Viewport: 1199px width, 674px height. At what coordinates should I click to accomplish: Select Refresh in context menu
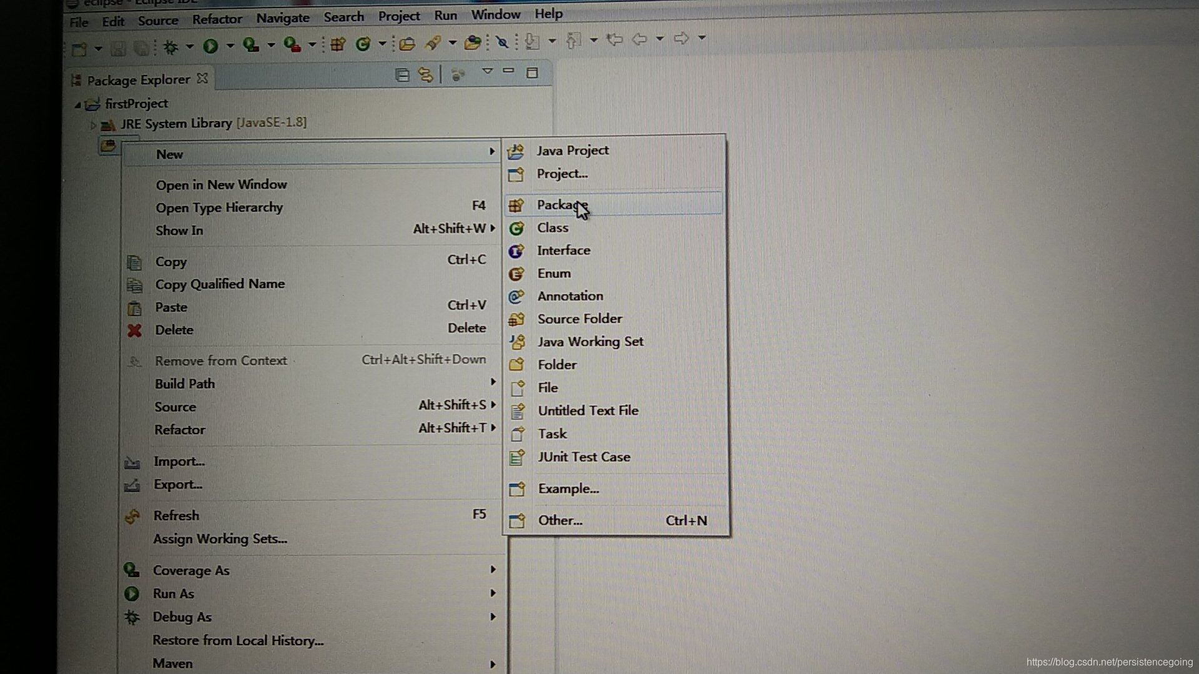click(312, 516)
